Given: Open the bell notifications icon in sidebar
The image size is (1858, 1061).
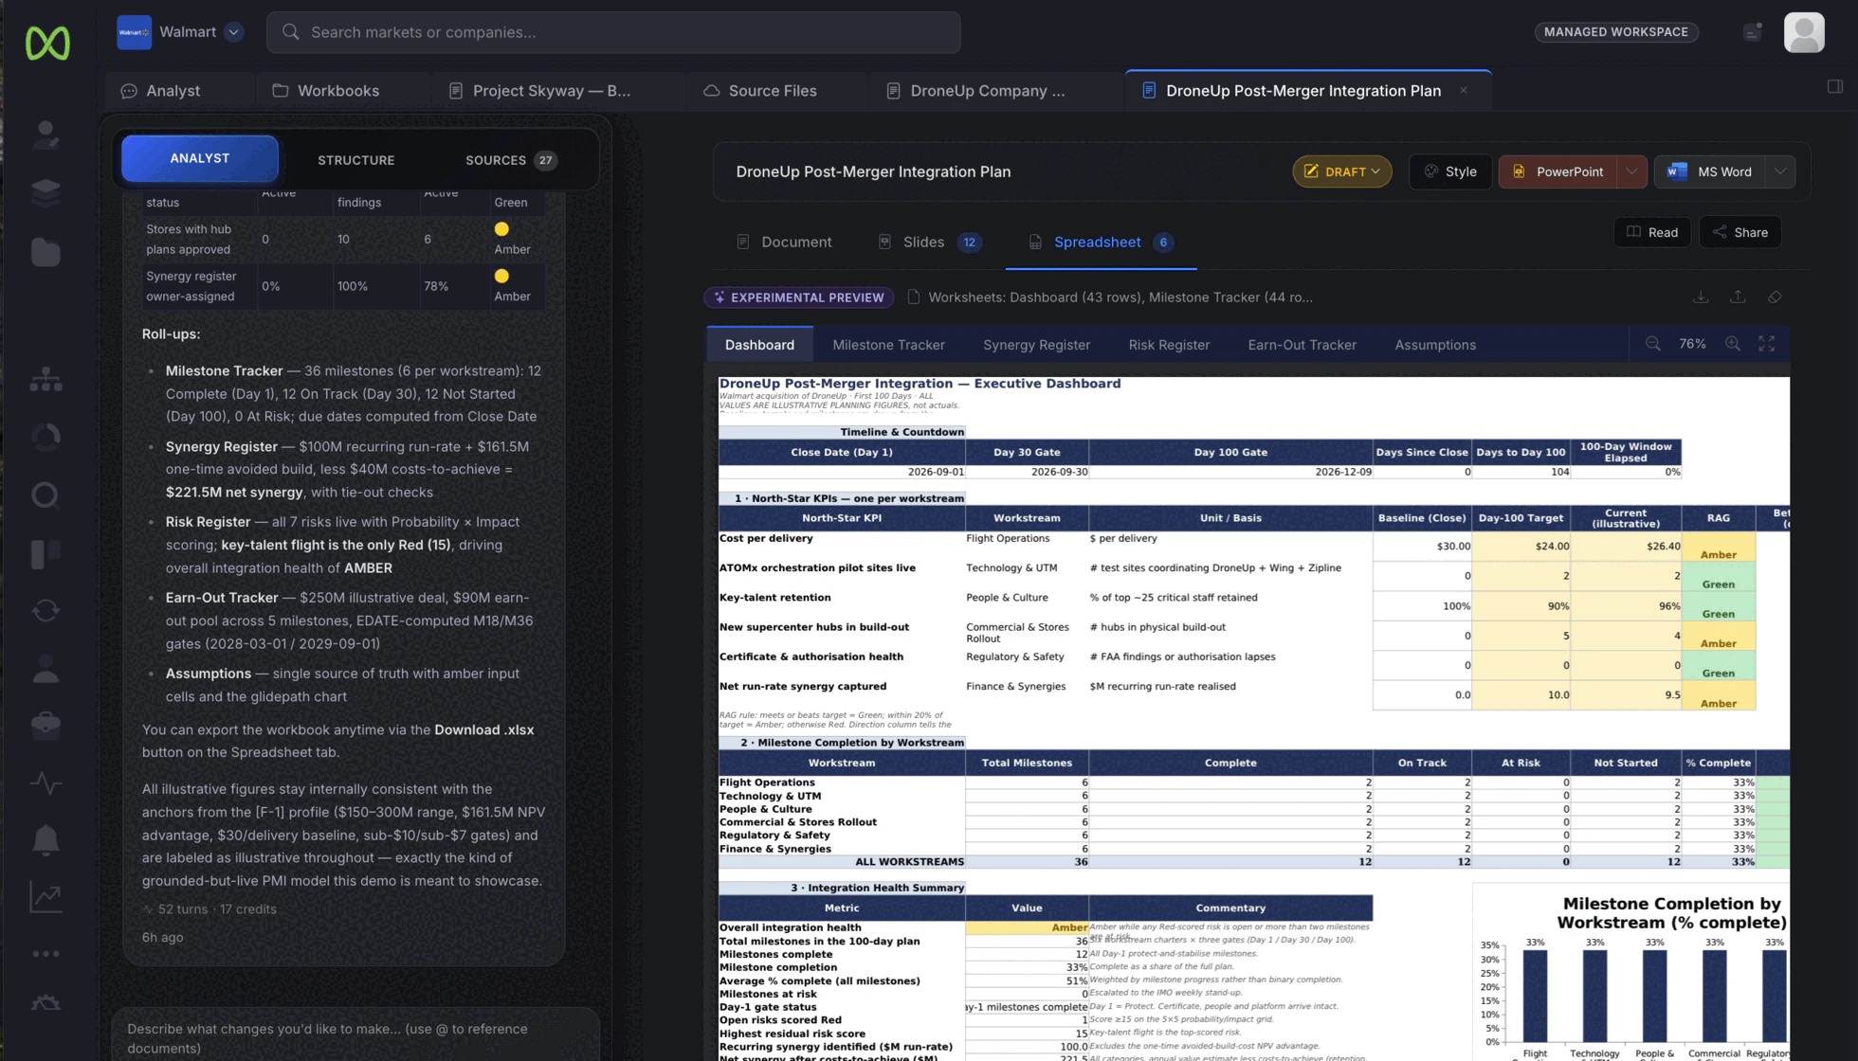Looking at the screenshot, I should [x=46, y=840].
